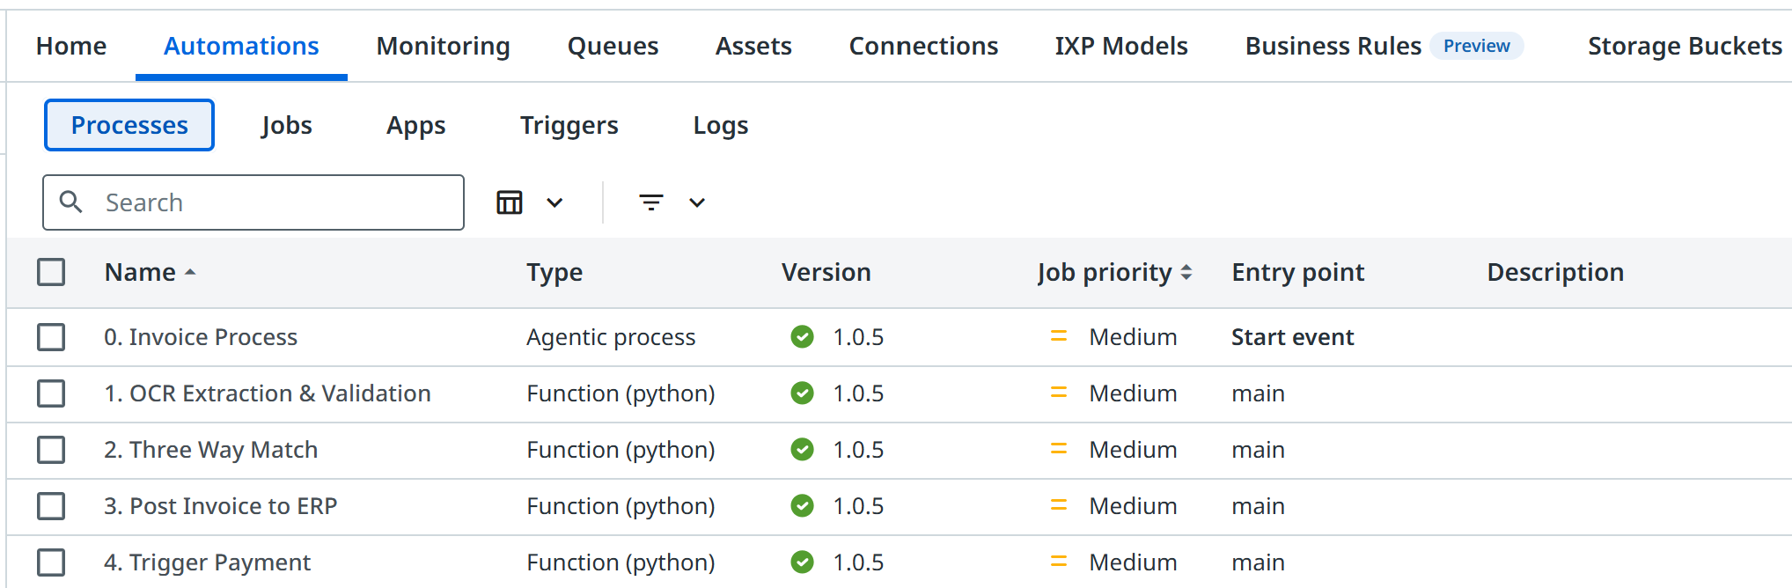Click the Name column sort arrow
Viewport: 1792px width, 588px height.
(190, 273)
